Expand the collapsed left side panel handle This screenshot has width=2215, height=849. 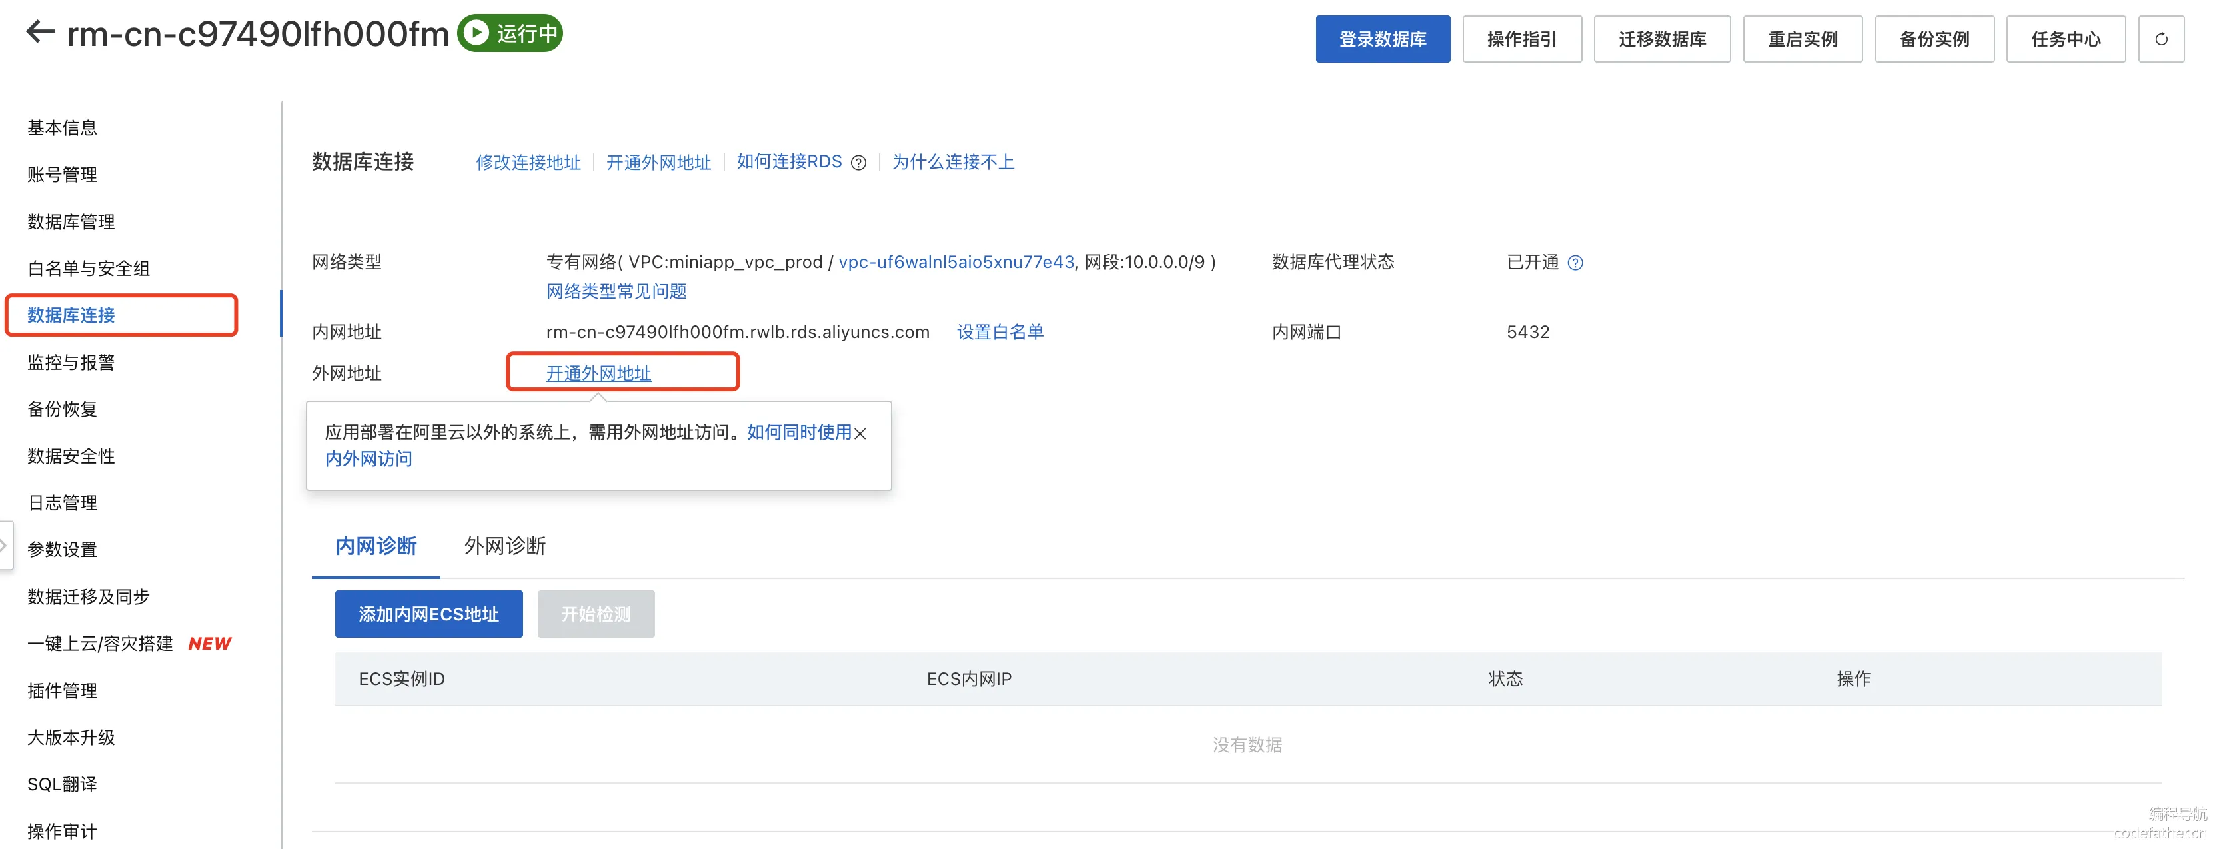point(5,545)
